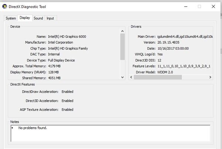Click the DirectX Diagnostic Tool title icon
The image size is (222, 149).
(5, 7)
